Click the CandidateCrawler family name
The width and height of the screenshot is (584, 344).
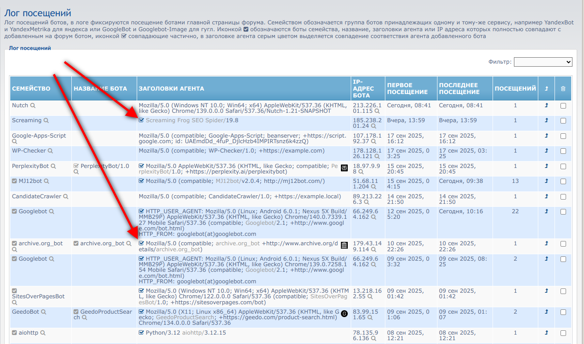(x=36, y=197)
